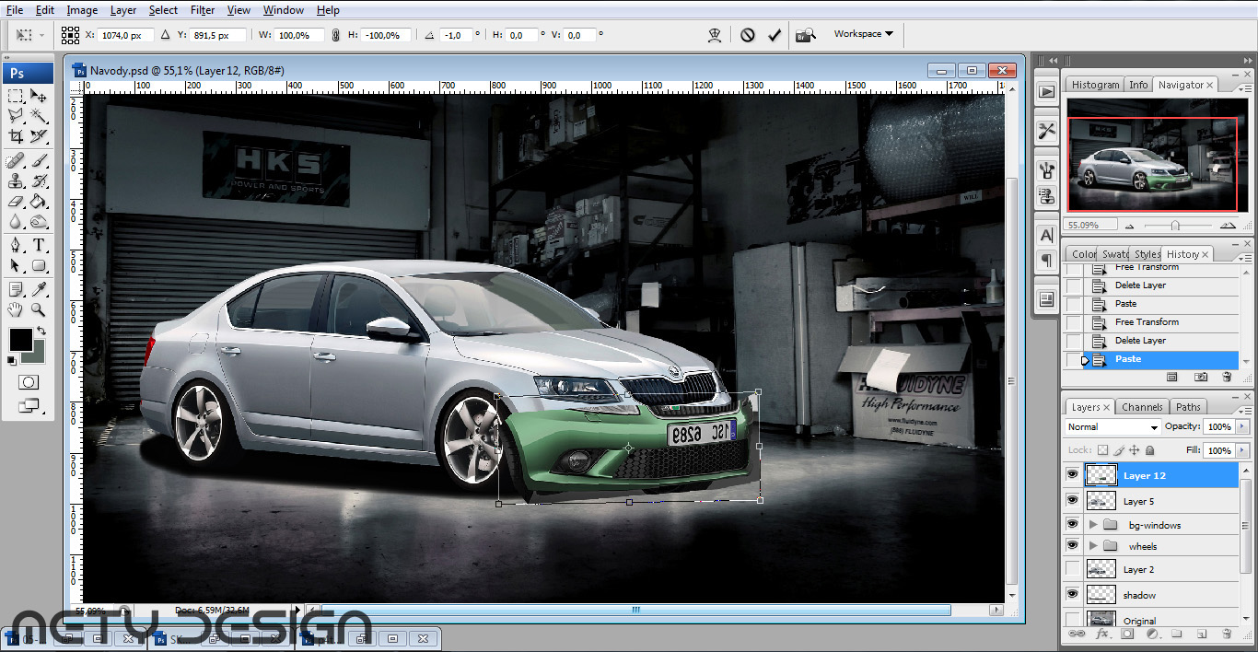Screen dimensions: 1258x652
Task: Select the Notes tool
Action: click(x=16, y=290)
